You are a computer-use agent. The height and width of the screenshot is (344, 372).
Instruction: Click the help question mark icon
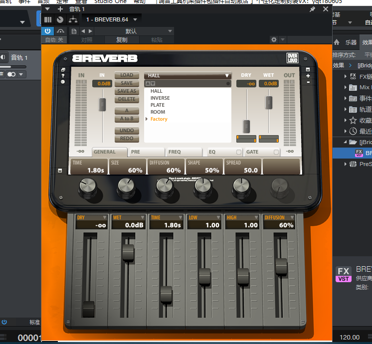(x=63, y=76)
